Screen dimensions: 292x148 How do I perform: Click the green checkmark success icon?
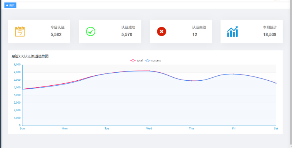coord(91,31)
